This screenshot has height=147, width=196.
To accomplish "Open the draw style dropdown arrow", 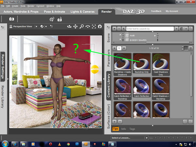I will [46, 26].
